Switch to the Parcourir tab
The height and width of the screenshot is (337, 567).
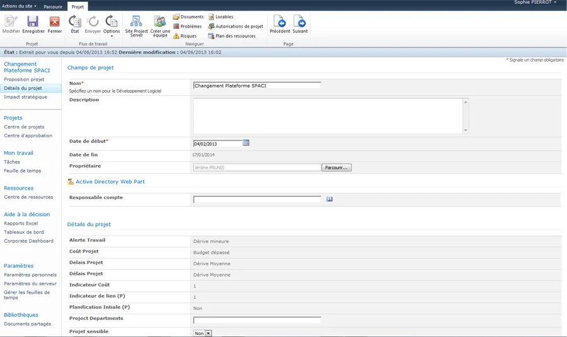[x=53, y=7]
